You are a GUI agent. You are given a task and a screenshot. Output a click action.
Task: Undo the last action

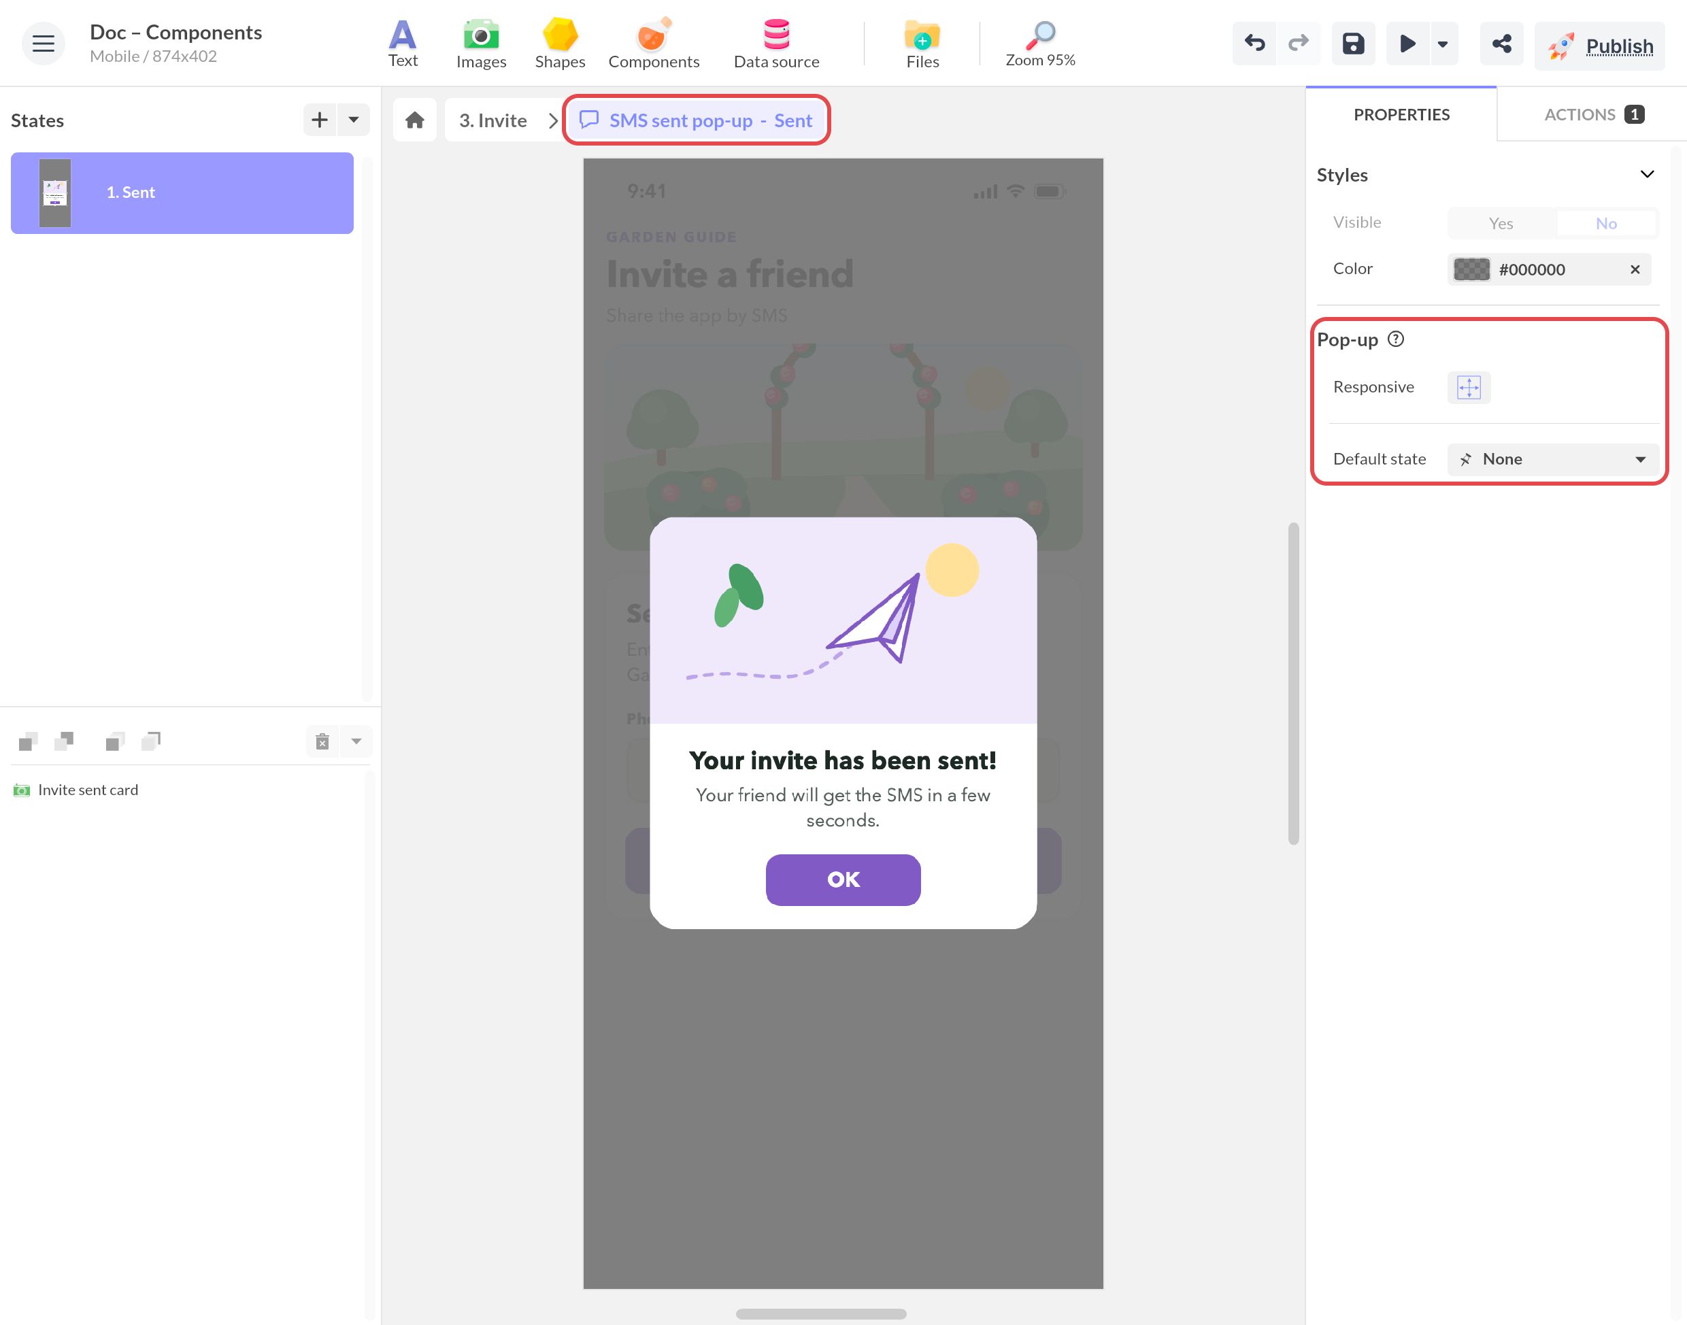(1254, 44)
